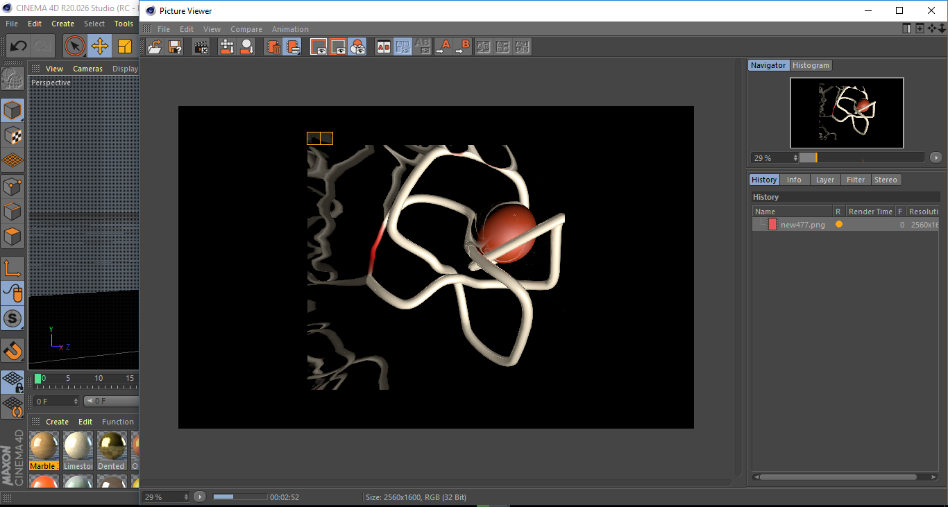948x507 pixels.
Task: Switch to the Layer tab
Action: 825,180
